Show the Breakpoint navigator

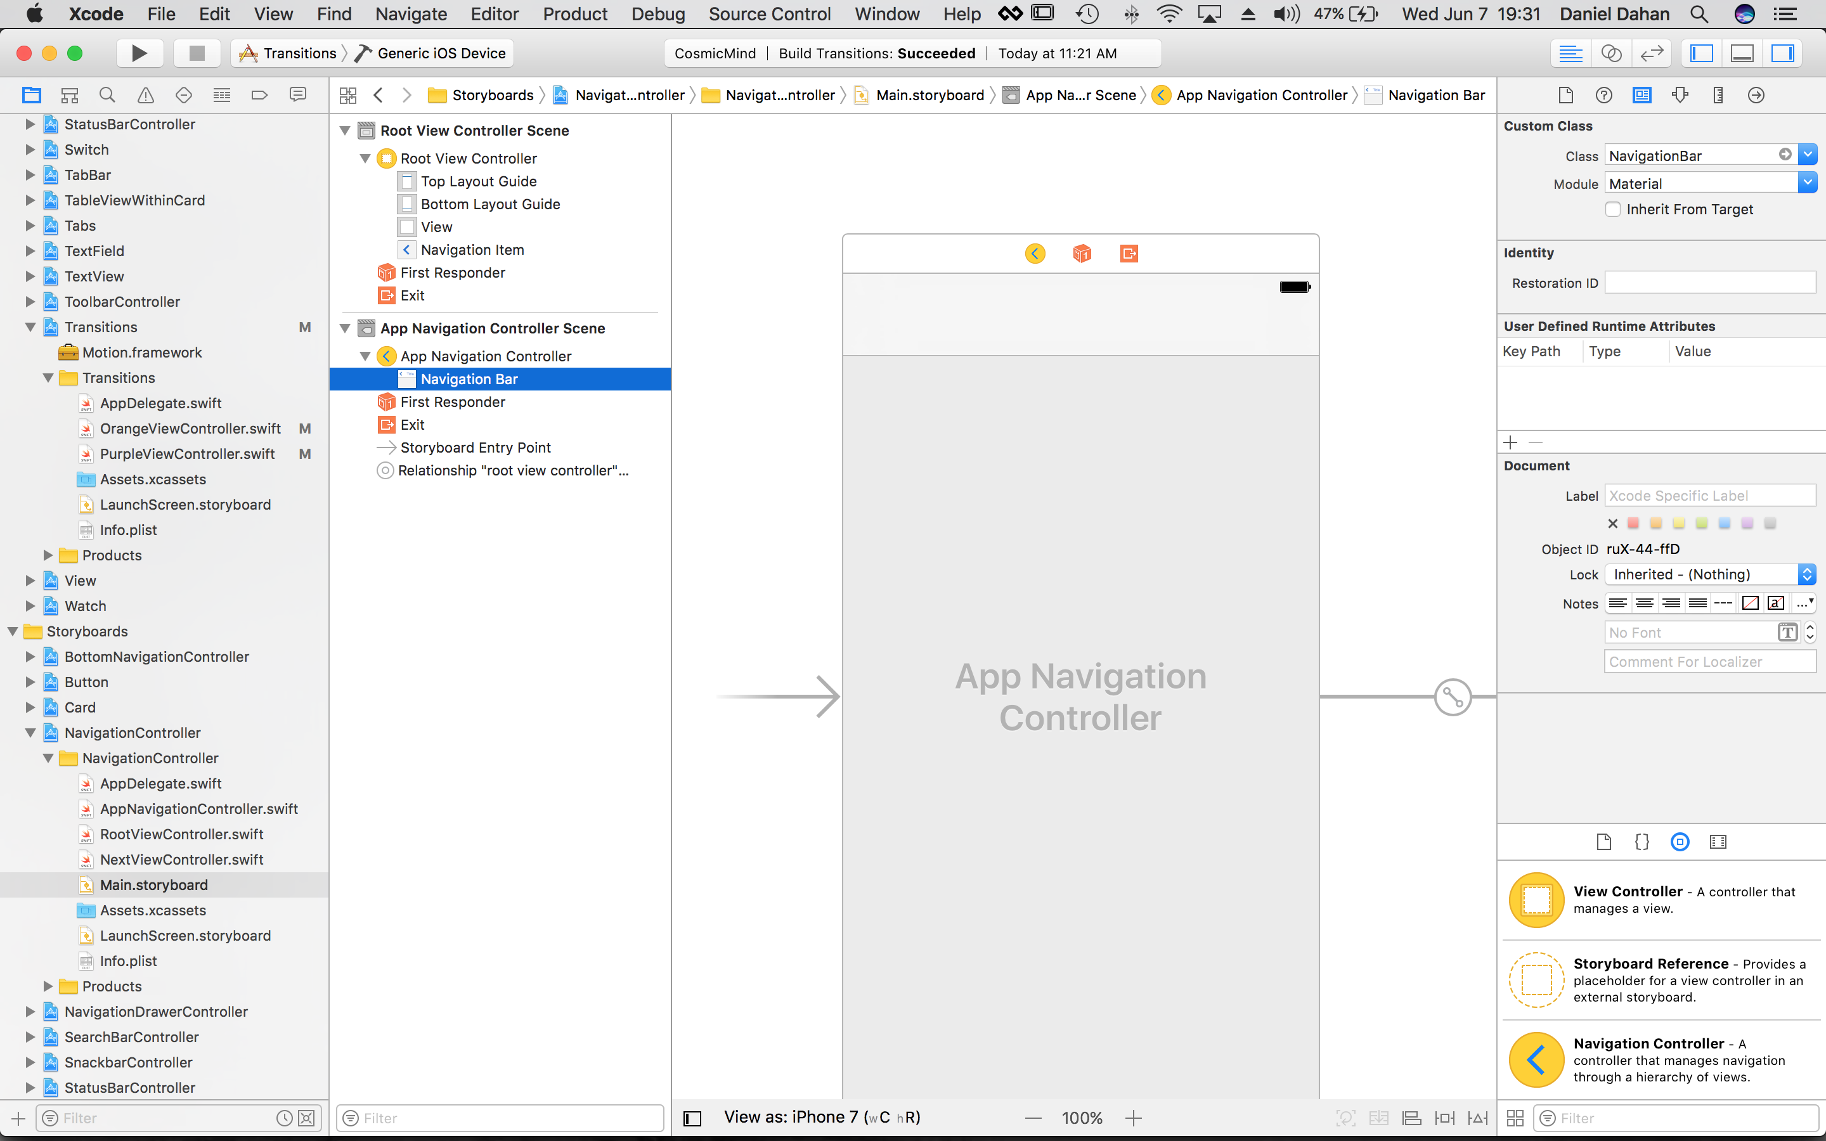click(x=259, y=95)
